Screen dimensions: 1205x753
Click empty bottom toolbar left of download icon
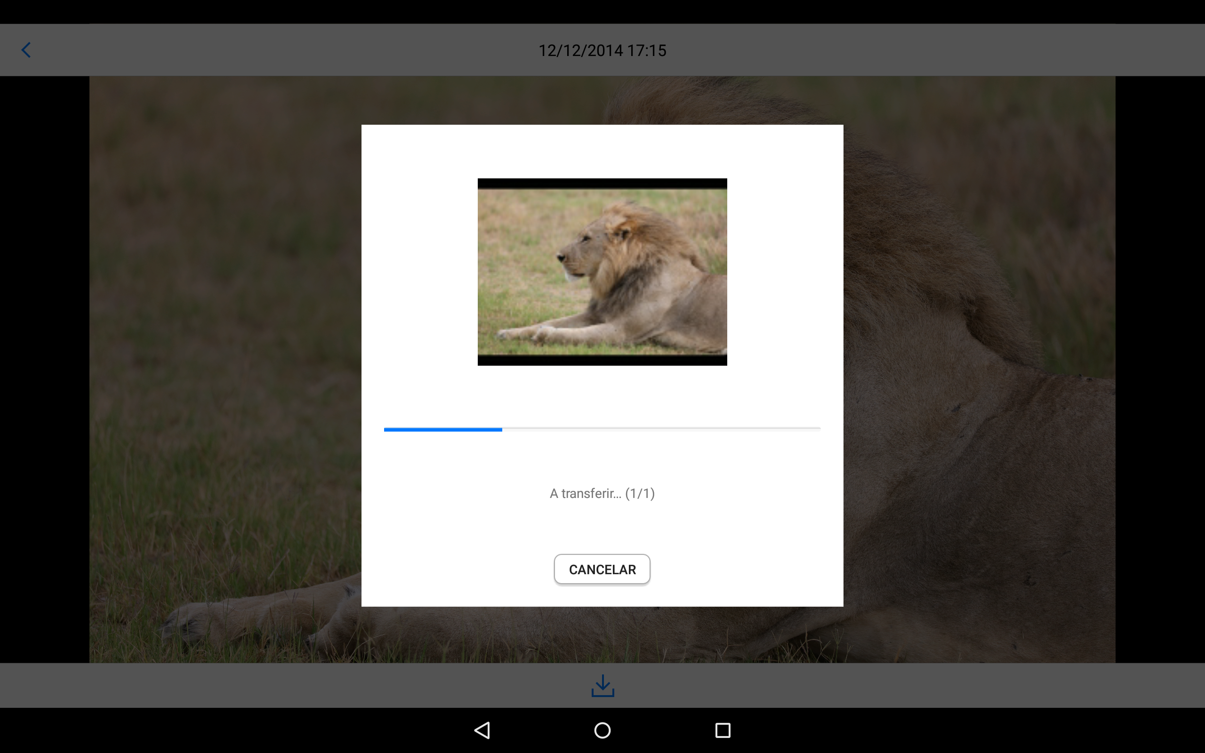299,685
